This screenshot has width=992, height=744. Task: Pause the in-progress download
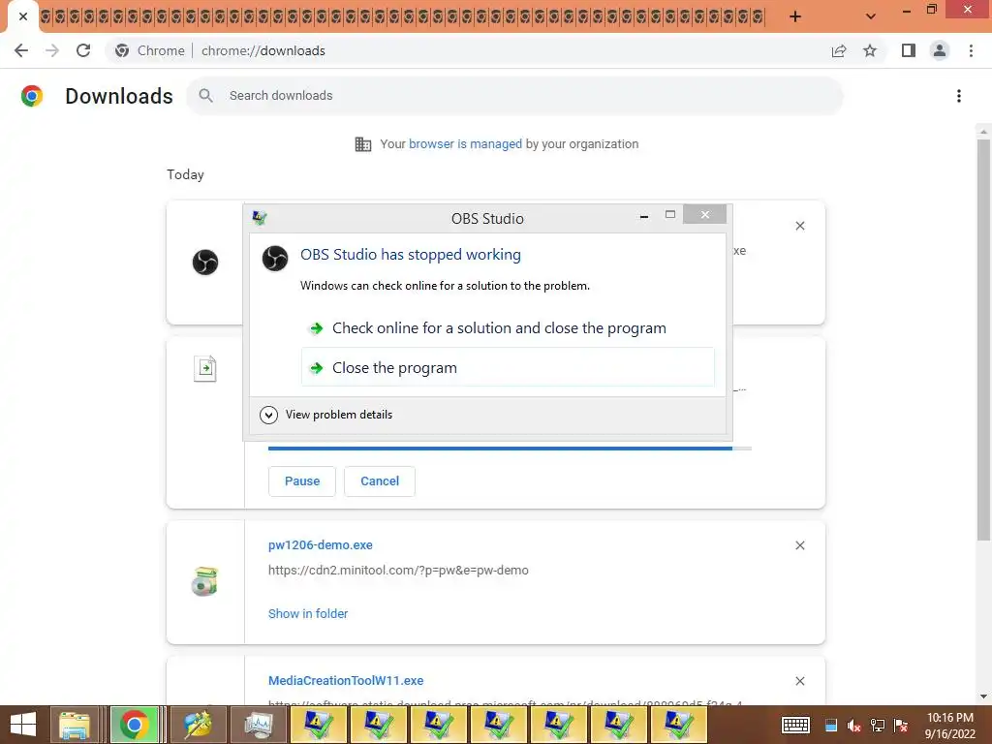(302, 481)
